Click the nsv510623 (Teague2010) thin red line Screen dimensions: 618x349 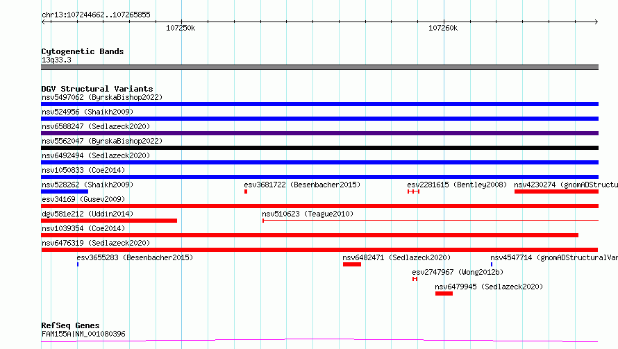coord(431,221)
